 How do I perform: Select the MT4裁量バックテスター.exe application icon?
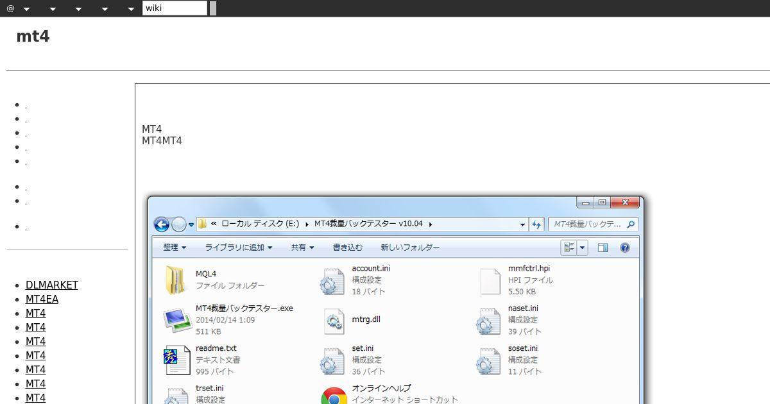pyautogui.click(x=176, y=319)
